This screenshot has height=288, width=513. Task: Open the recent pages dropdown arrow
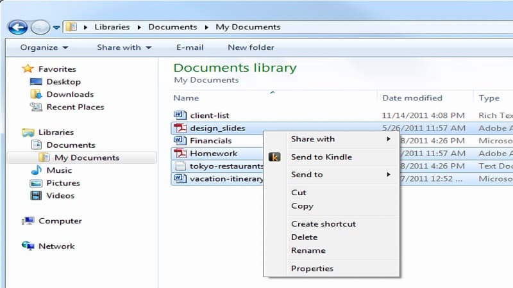56,28
